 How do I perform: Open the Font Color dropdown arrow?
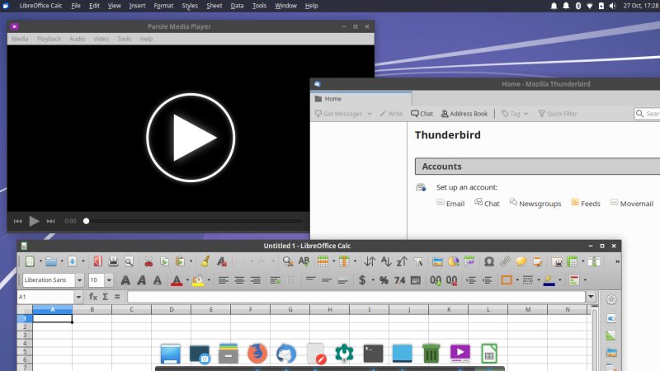coord(187,279)
